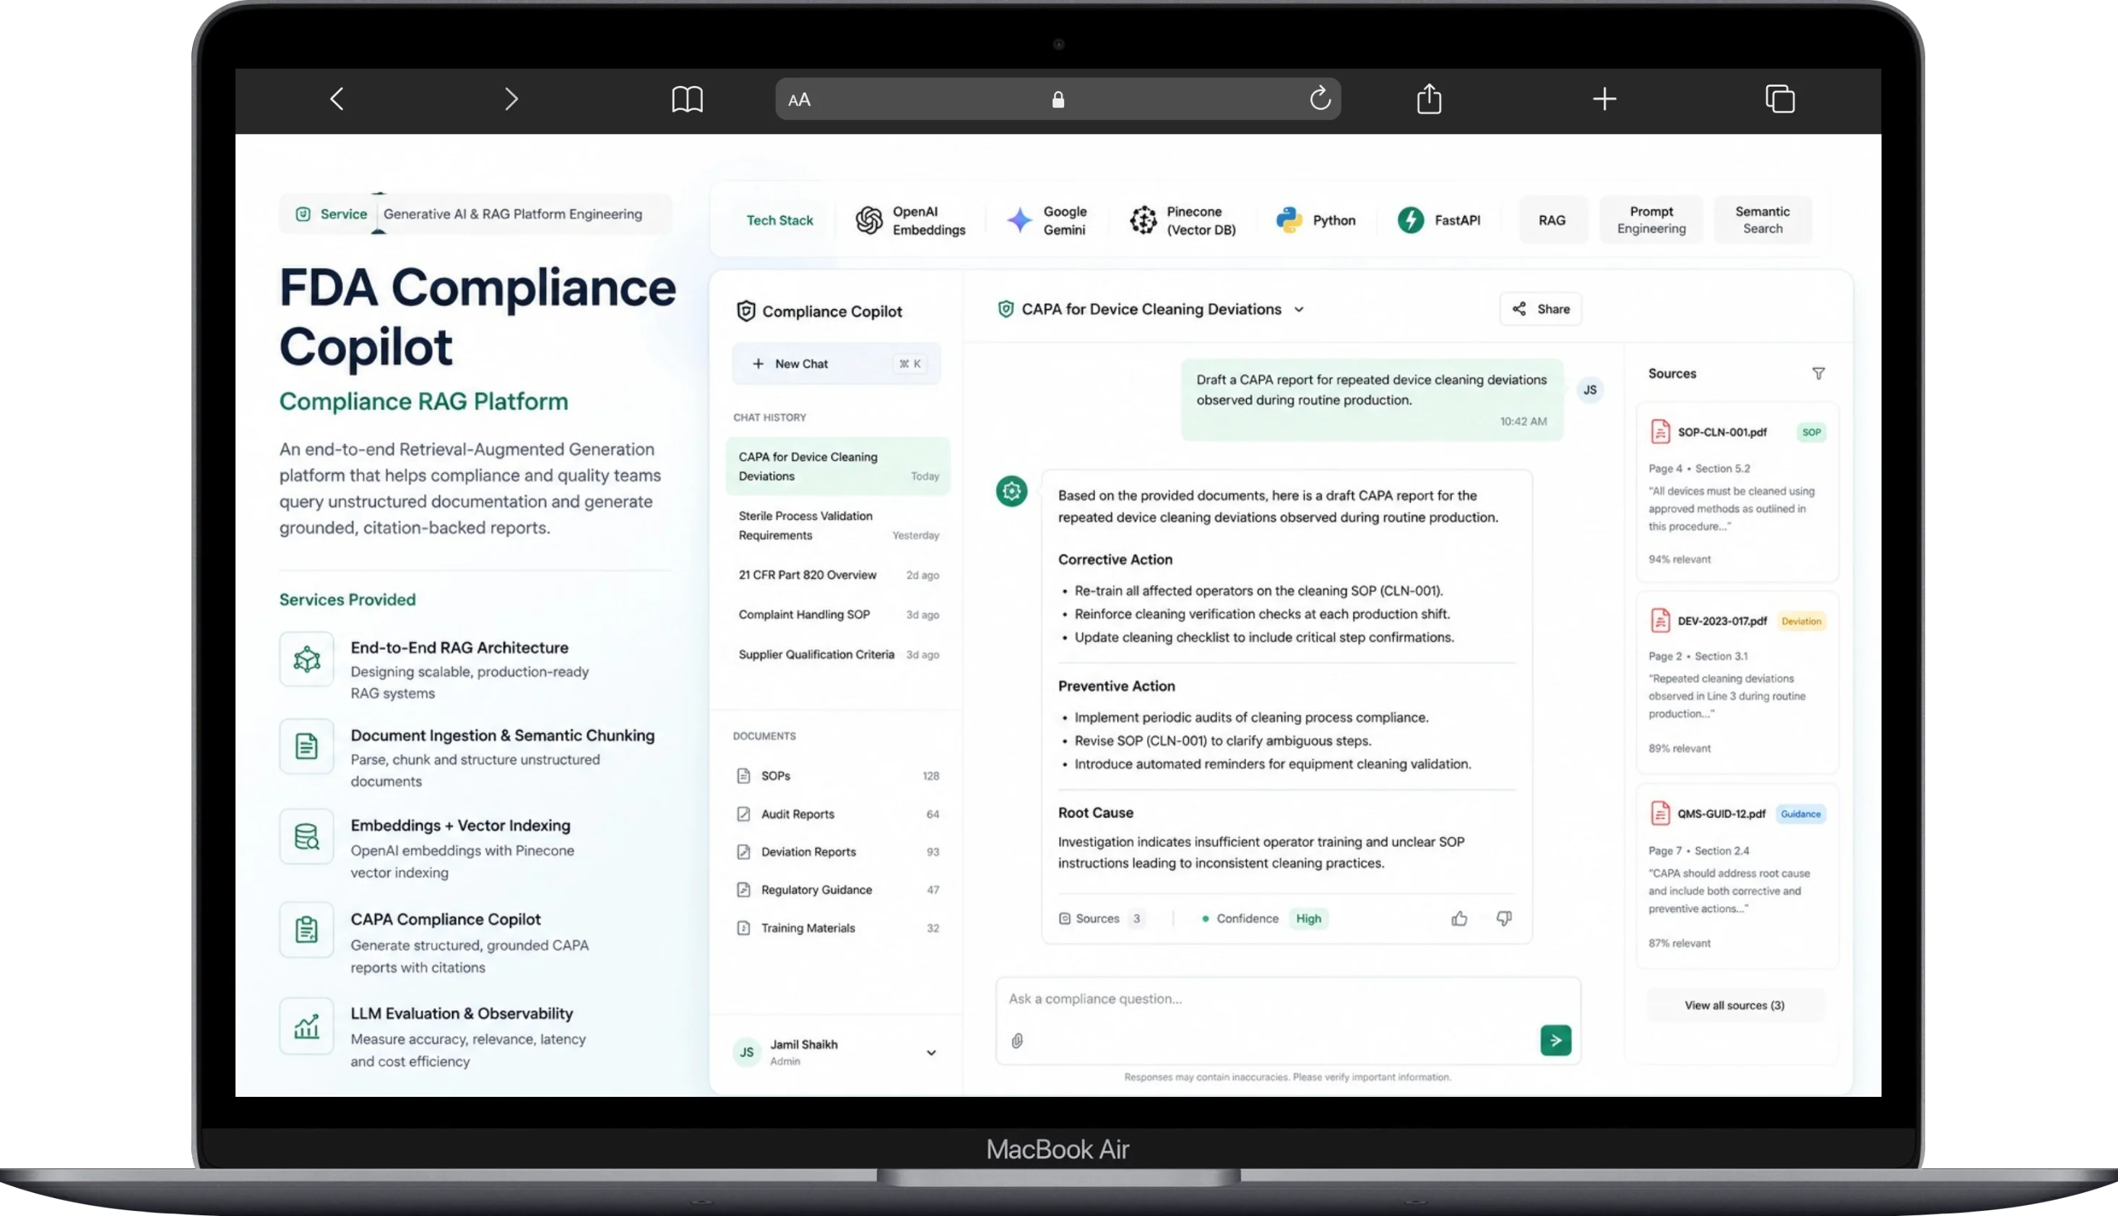The image size is (2118, 1216).
Task: Click the Pinecone vector DB logo
Action: coord(1143,220)
